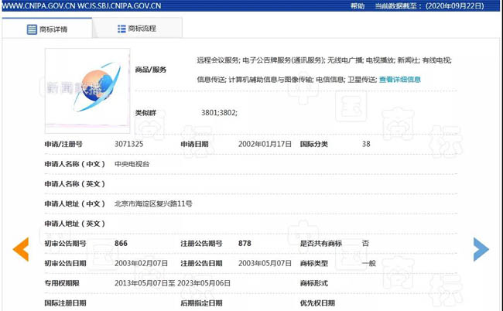Open the 帮助 link in header
This screenshot has height=311, width=503.
pyautogui.click(x=357, y=5)
